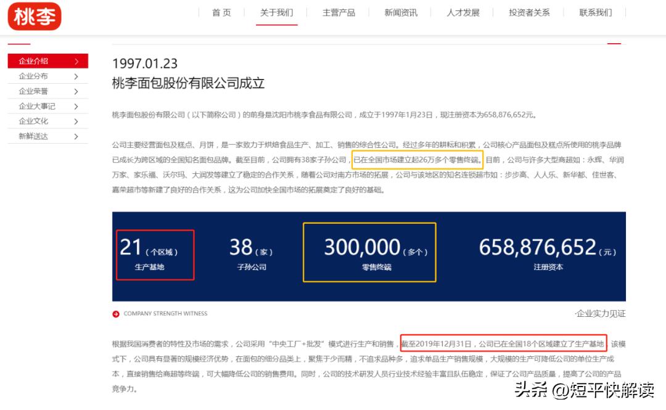The width and height of the screenshot is (666, 410).
Task: Switch to the 关于我们 tab
Action: tap(276, 12)
